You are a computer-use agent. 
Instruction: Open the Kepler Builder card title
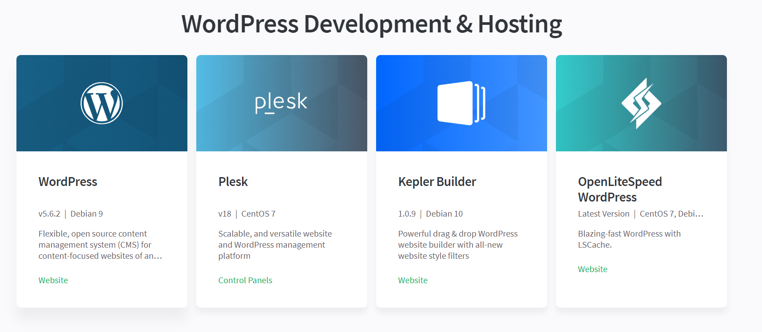pos(437,182)
